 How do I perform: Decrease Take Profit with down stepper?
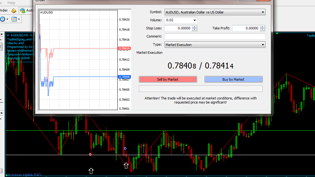click(x=262, y=29)
